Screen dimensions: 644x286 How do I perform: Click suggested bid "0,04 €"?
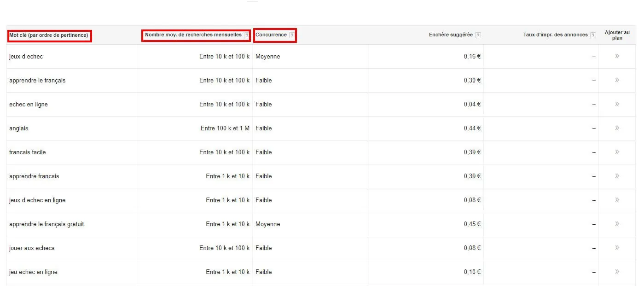pyautogui.click(x=472, y=104)
